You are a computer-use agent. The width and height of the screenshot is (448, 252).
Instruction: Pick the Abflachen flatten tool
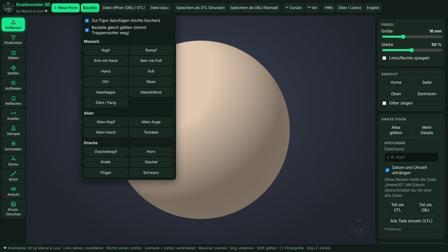[13, 100]
